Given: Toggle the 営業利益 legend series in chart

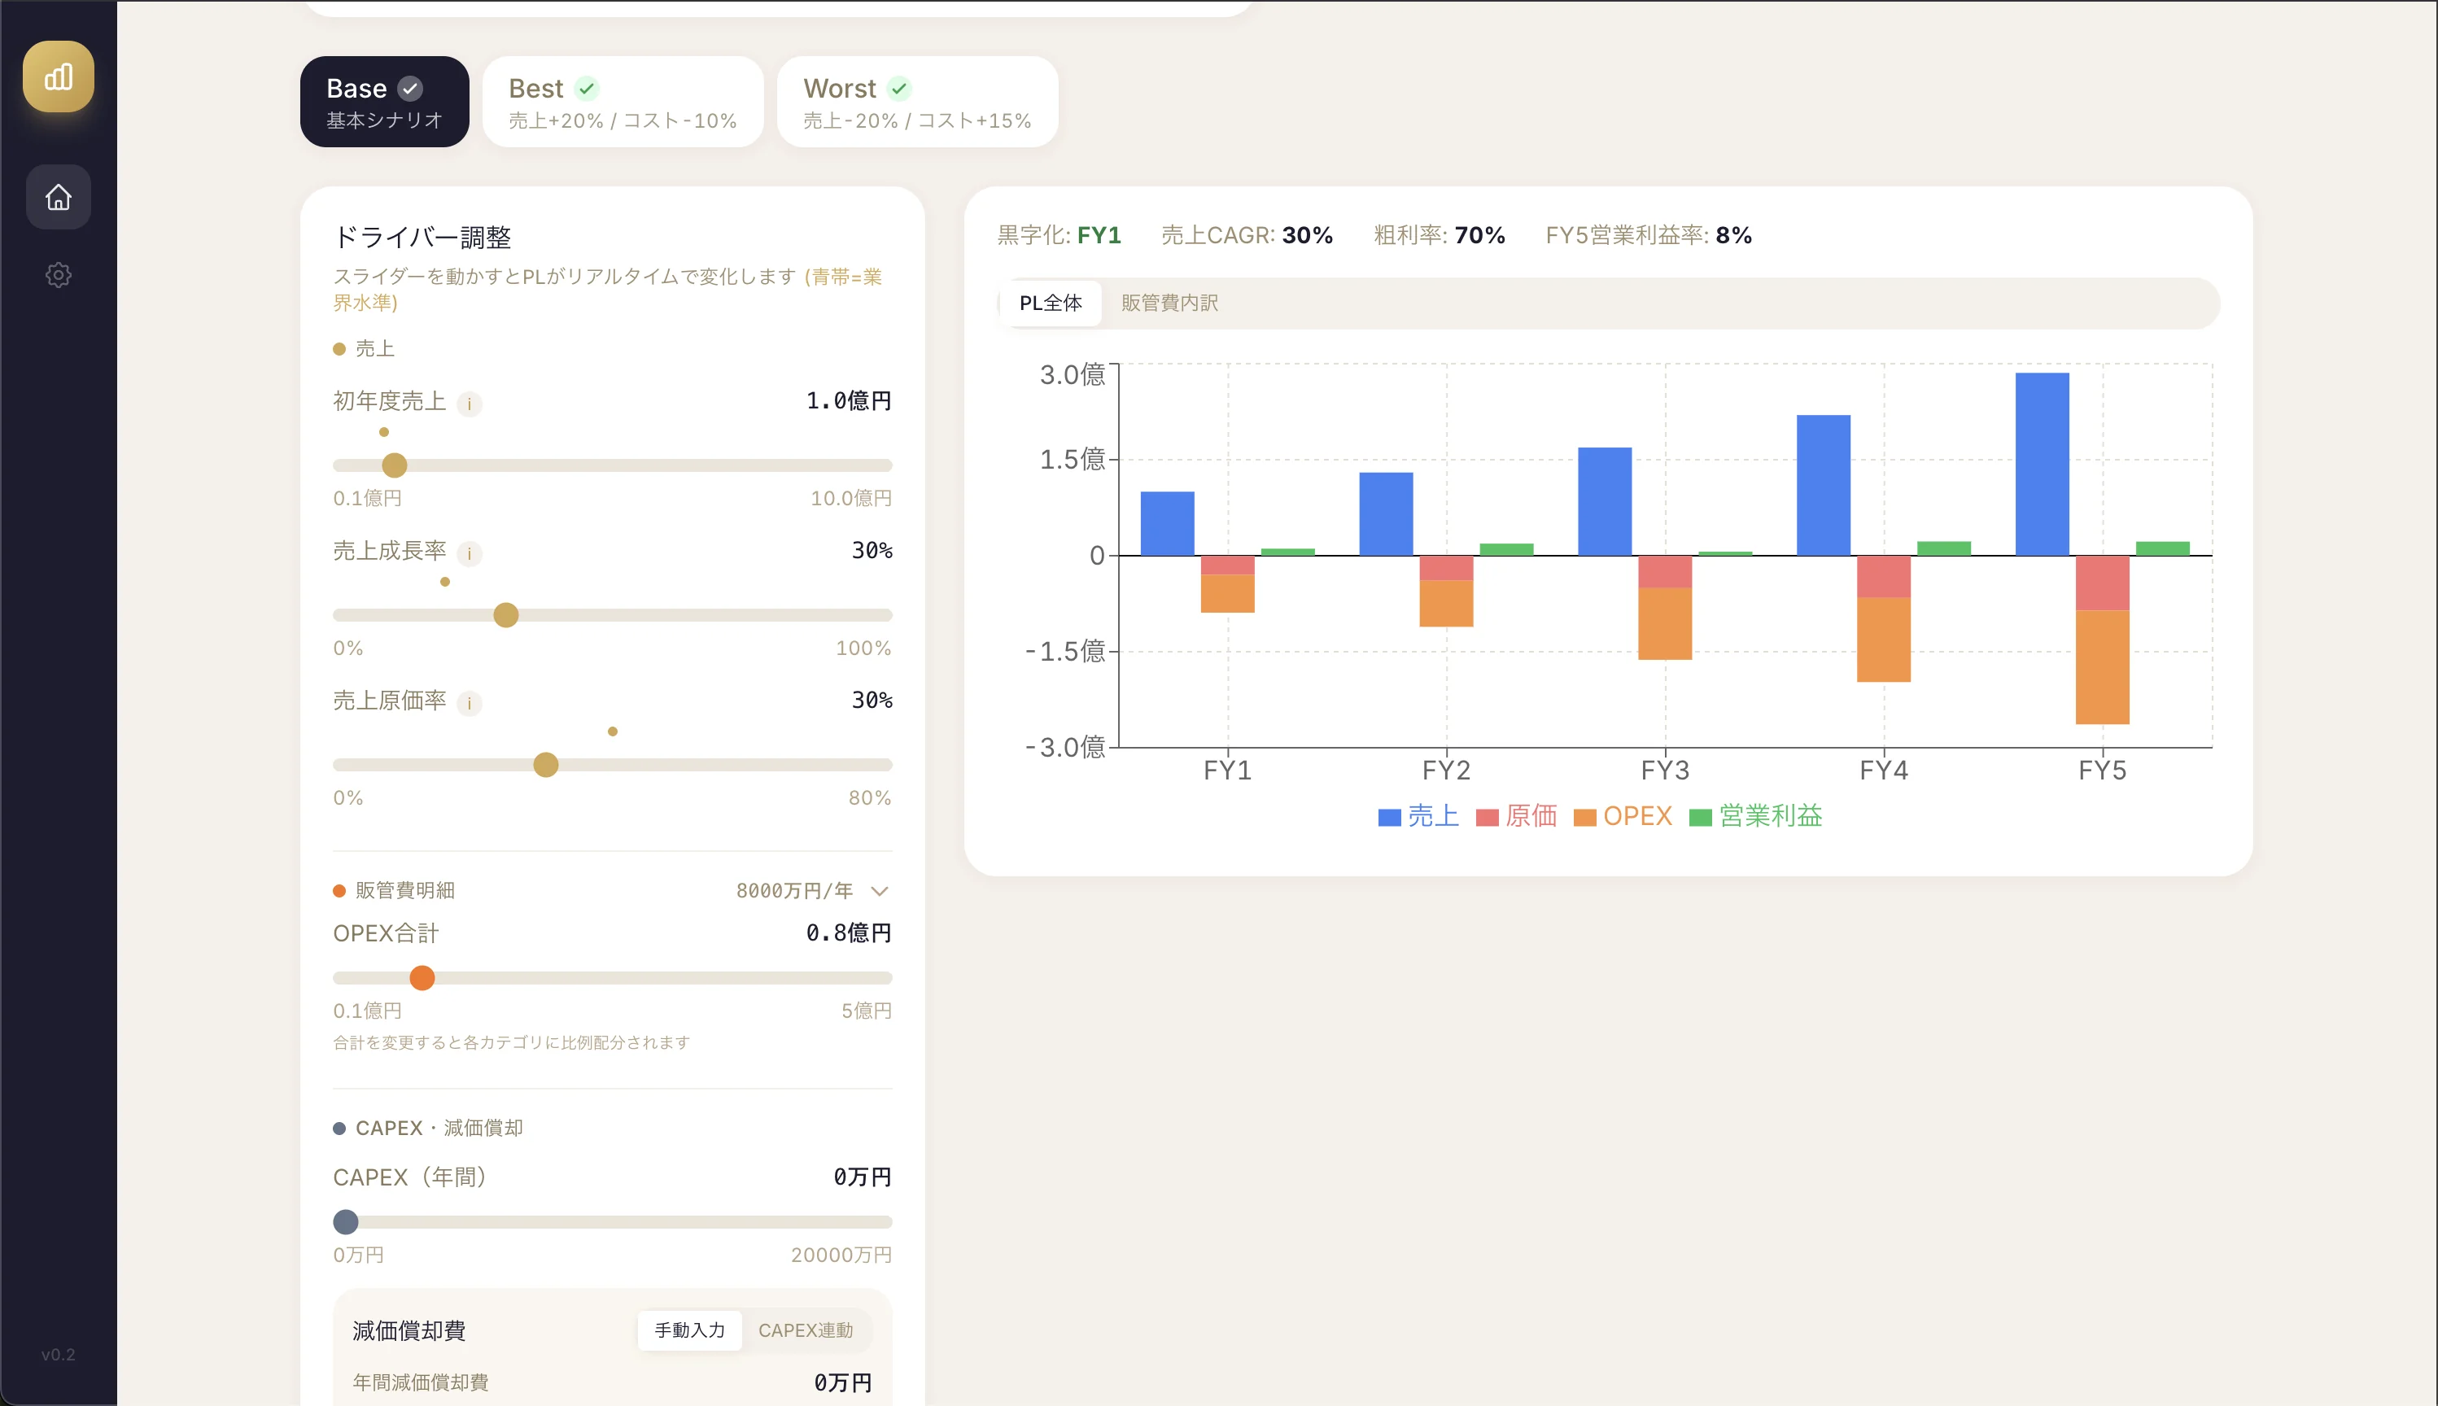Looking at the screenshot, I should [x=1756, y=816].
